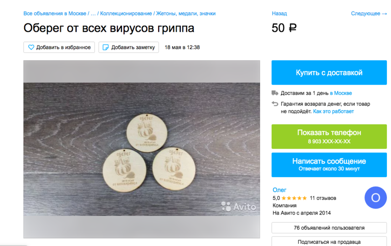Buy with the Купить с доставкой button

329,72
